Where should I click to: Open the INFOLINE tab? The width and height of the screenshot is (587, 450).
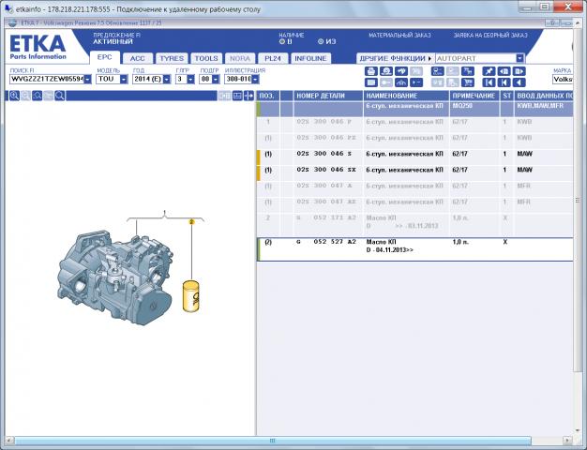point(310,58)
